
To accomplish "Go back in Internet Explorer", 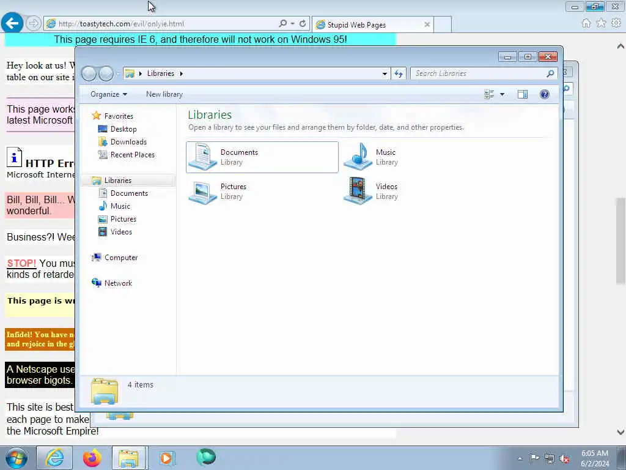I will [x=12, y=23].
